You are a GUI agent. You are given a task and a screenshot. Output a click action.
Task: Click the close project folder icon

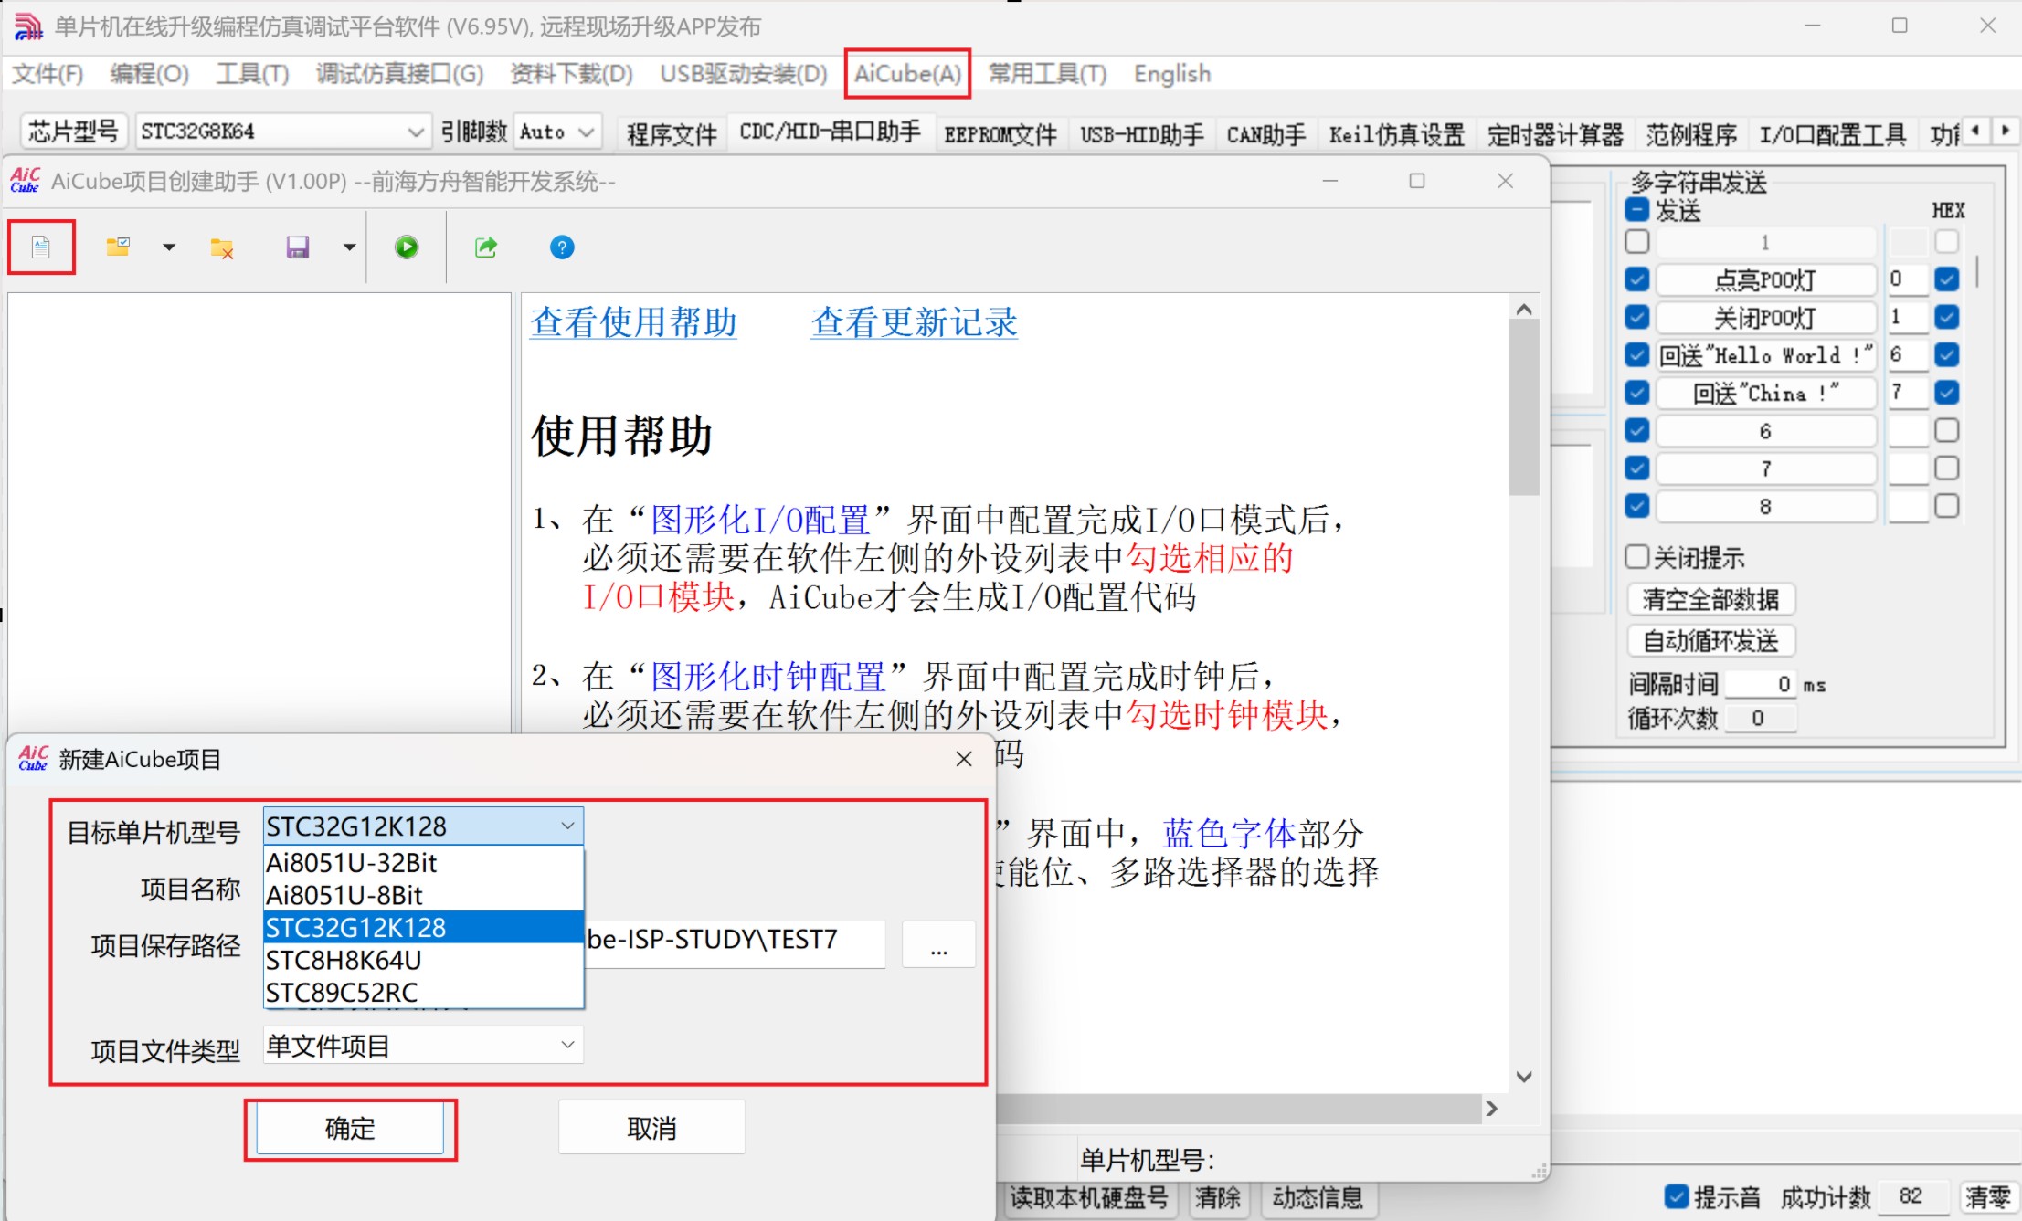(222, 247)
